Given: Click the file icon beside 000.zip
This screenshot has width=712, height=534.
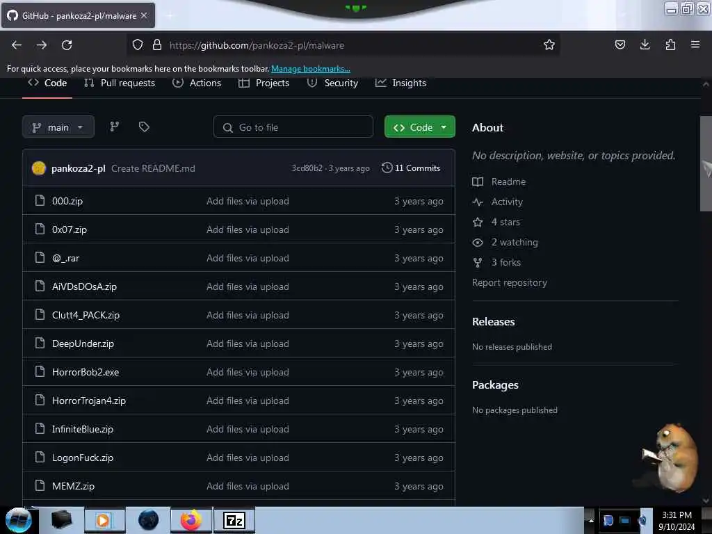Looking at the screenshot, I should (x=40, y=200).
